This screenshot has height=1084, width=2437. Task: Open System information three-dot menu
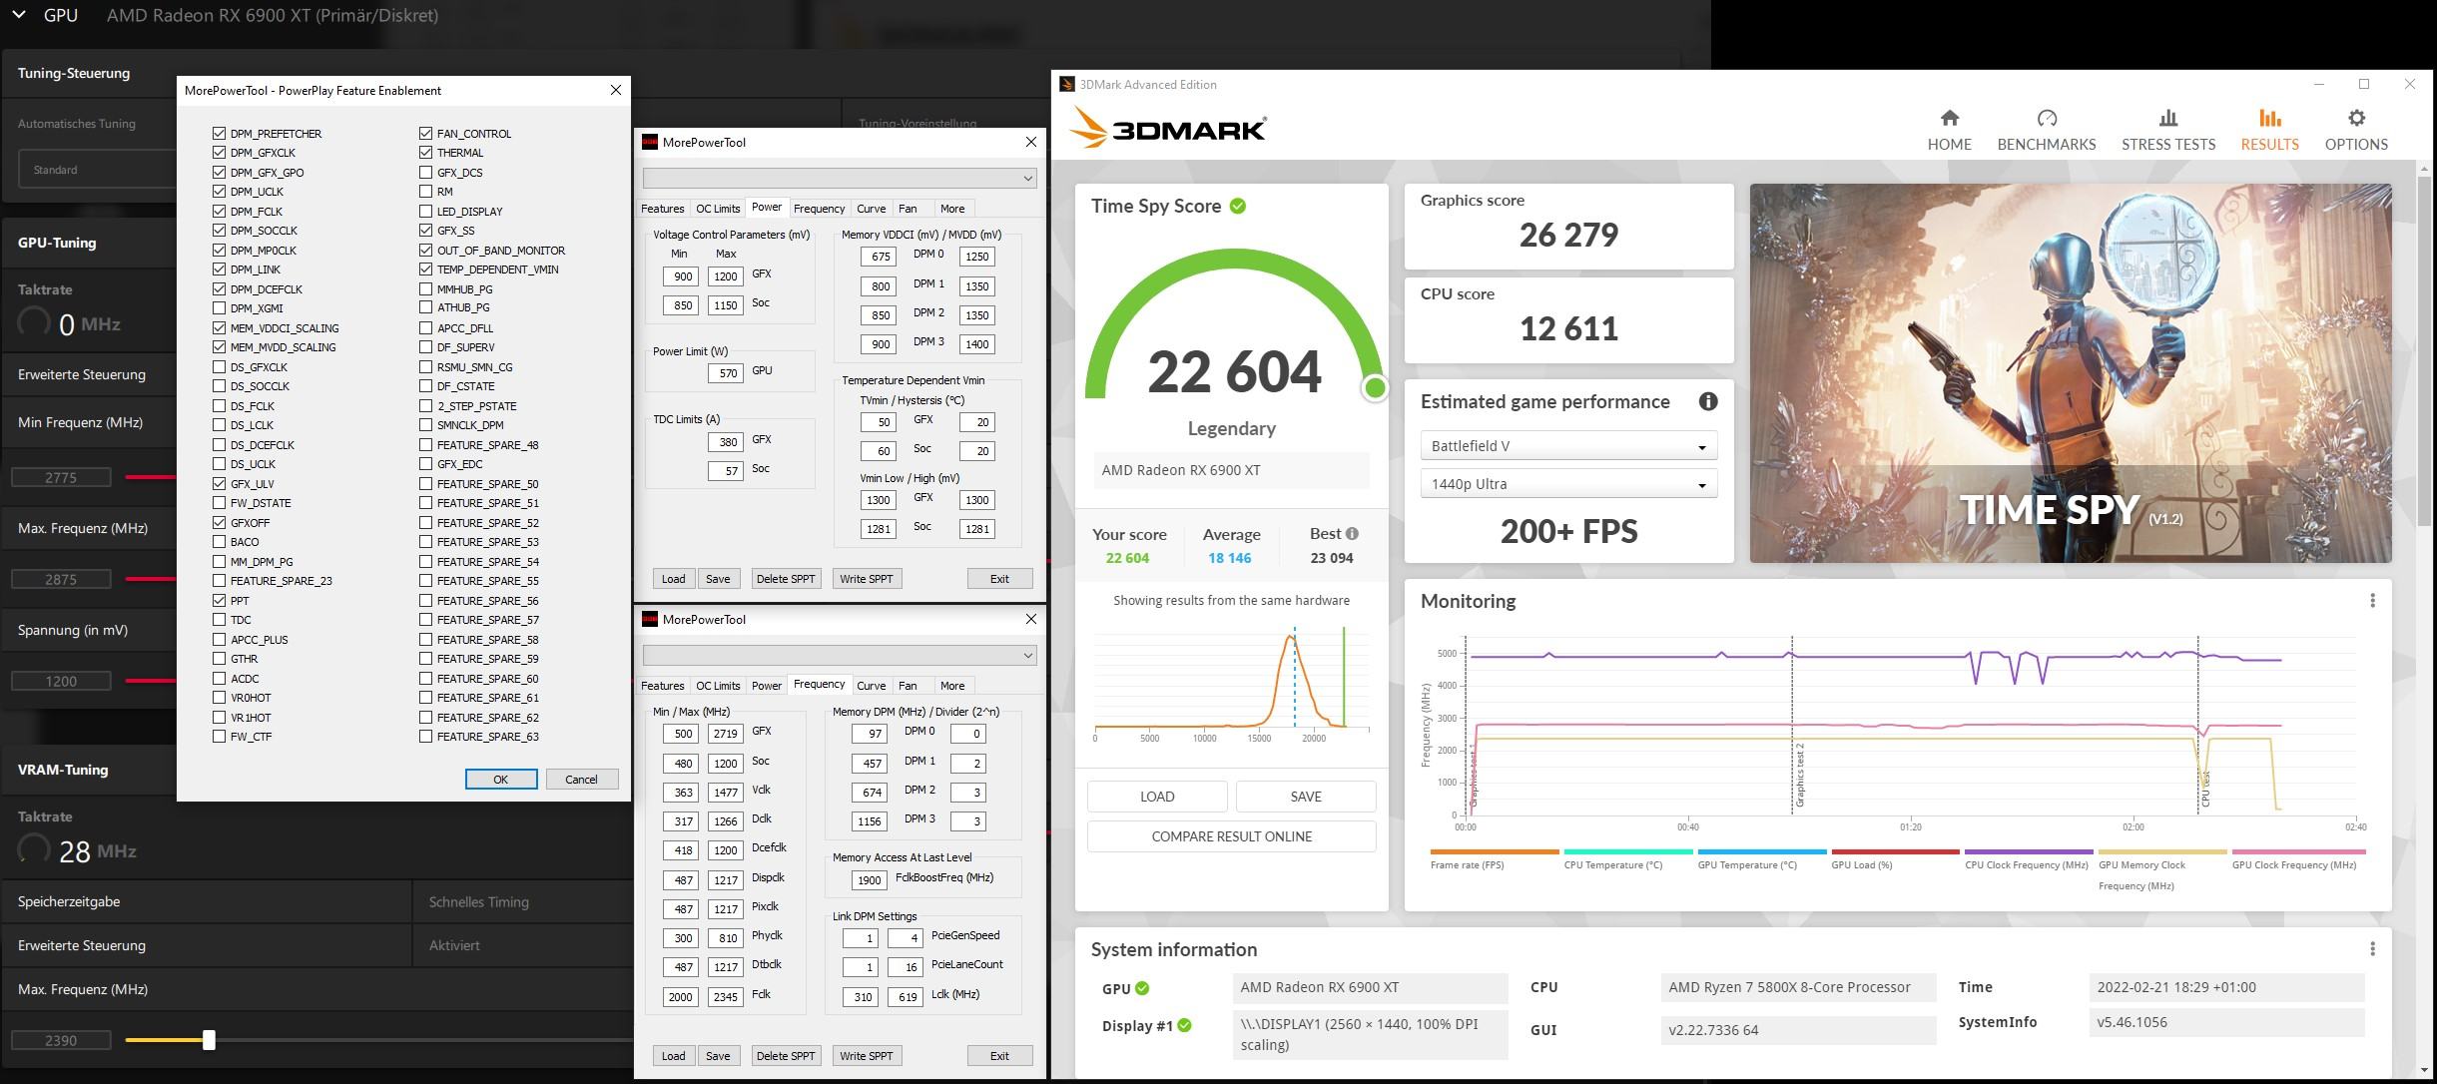click(x=2372, y=948)
